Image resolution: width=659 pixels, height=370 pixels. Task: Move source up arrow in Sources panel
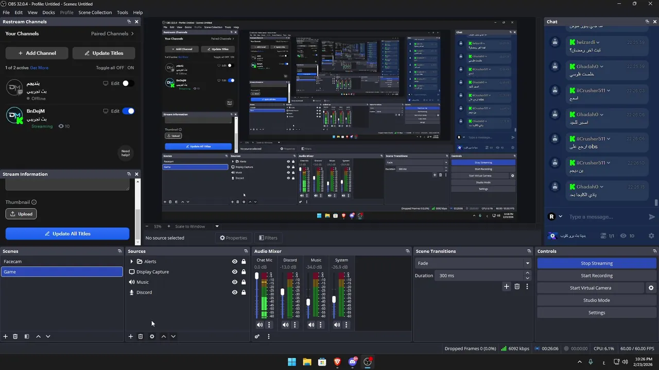(164, 337)
